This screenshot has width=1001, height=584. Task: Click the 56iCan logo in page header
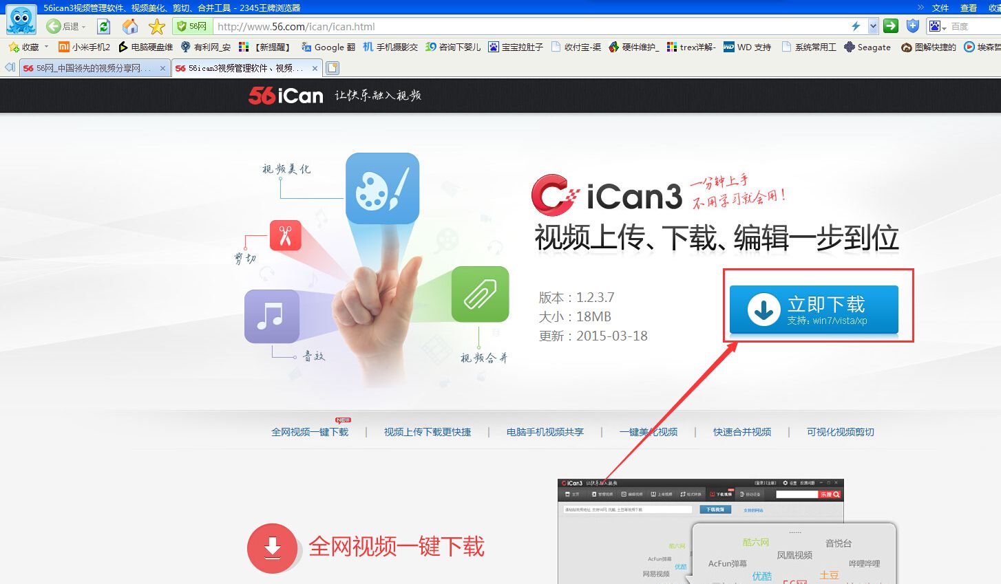[286, 96]
